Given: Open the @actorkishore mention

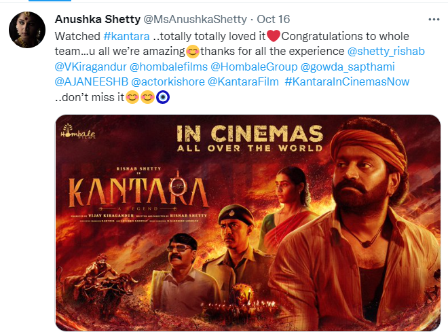Looking at the screenshot, I should click(x=168, y=82).
